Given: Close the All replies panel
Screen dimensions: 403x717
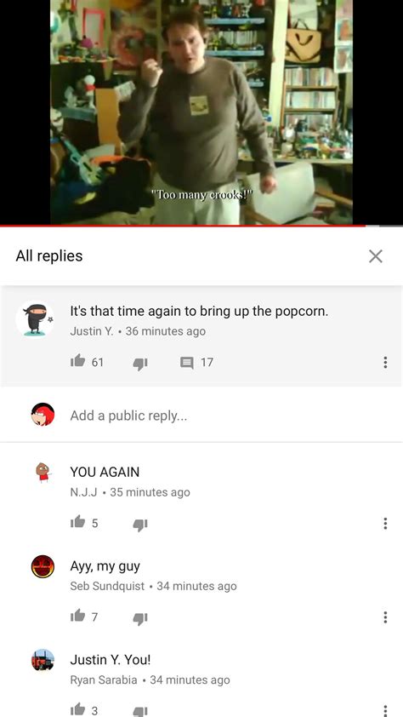Looking at the screenshot, I should pos(376,256).
